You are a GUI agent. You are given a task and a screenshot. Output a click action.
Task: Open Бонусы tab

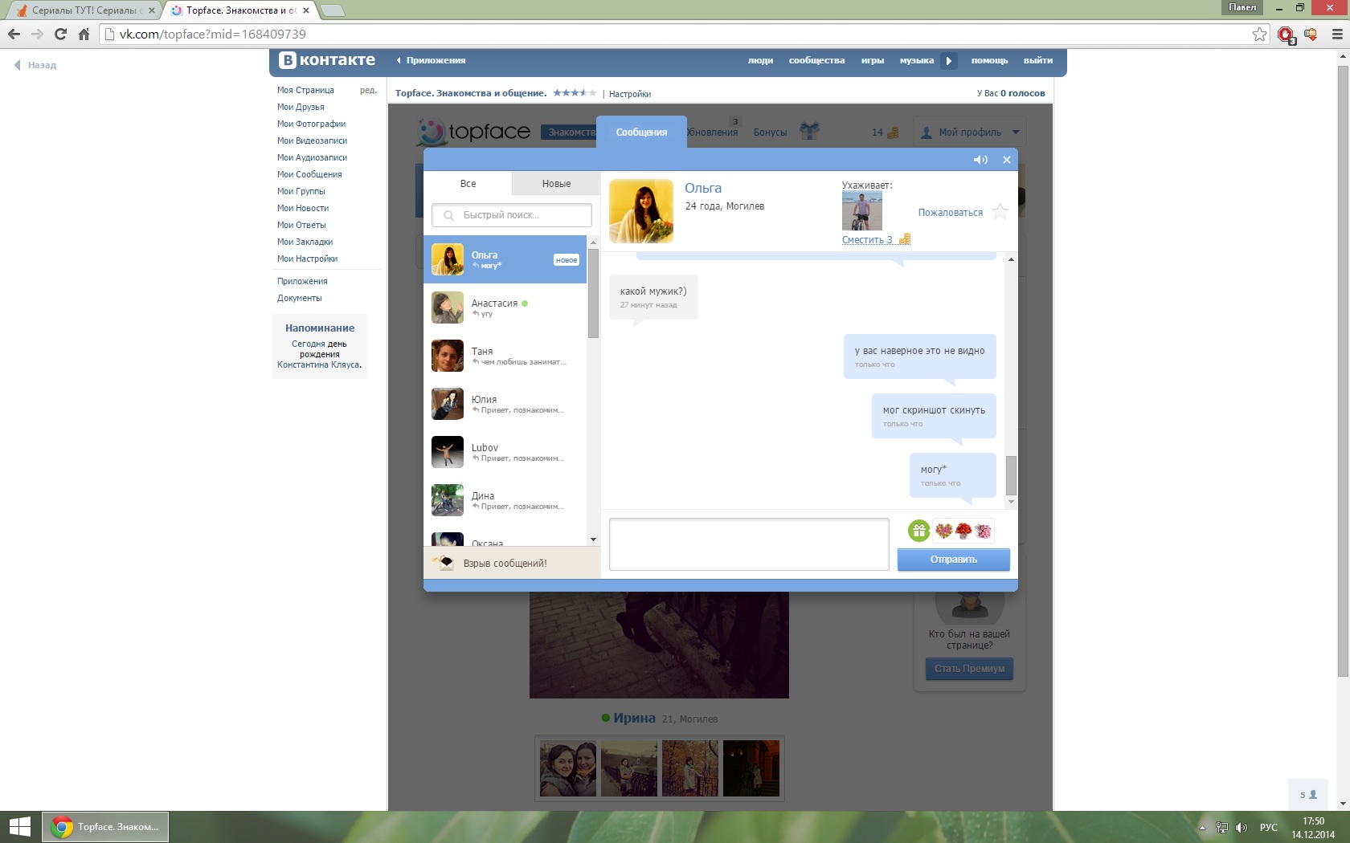tap(770, 132)
